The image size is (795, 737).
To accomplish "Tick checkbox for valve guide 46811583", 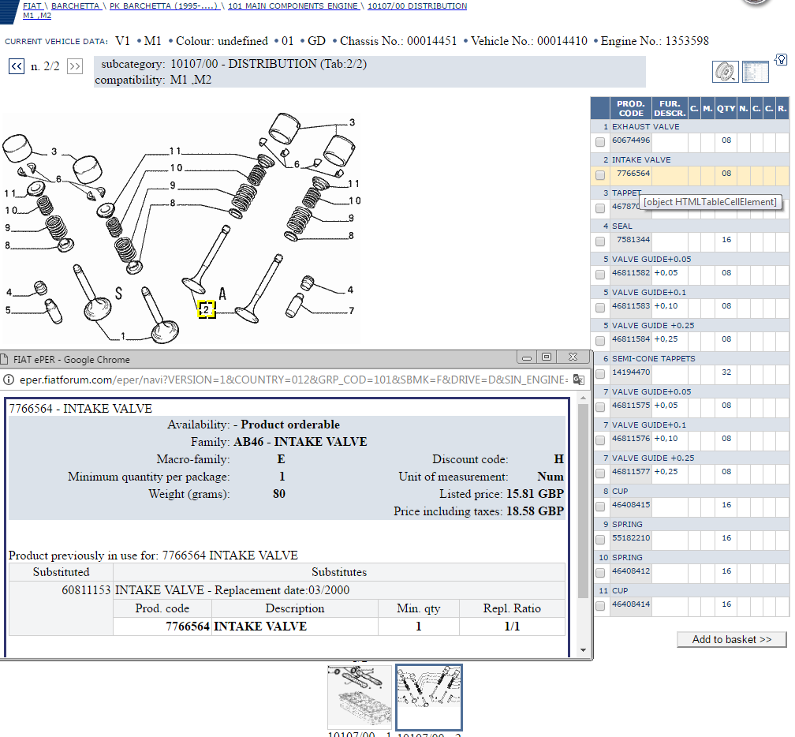I will [x=600, y=308].
